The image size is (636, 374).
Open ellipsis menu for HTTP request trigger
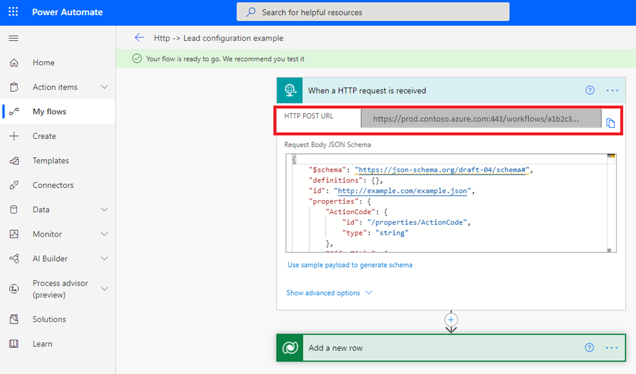612,91
